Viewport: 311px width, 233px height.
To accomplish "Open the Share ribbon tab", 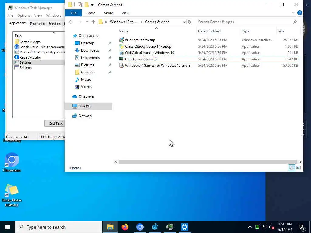I will click(108, 13).
